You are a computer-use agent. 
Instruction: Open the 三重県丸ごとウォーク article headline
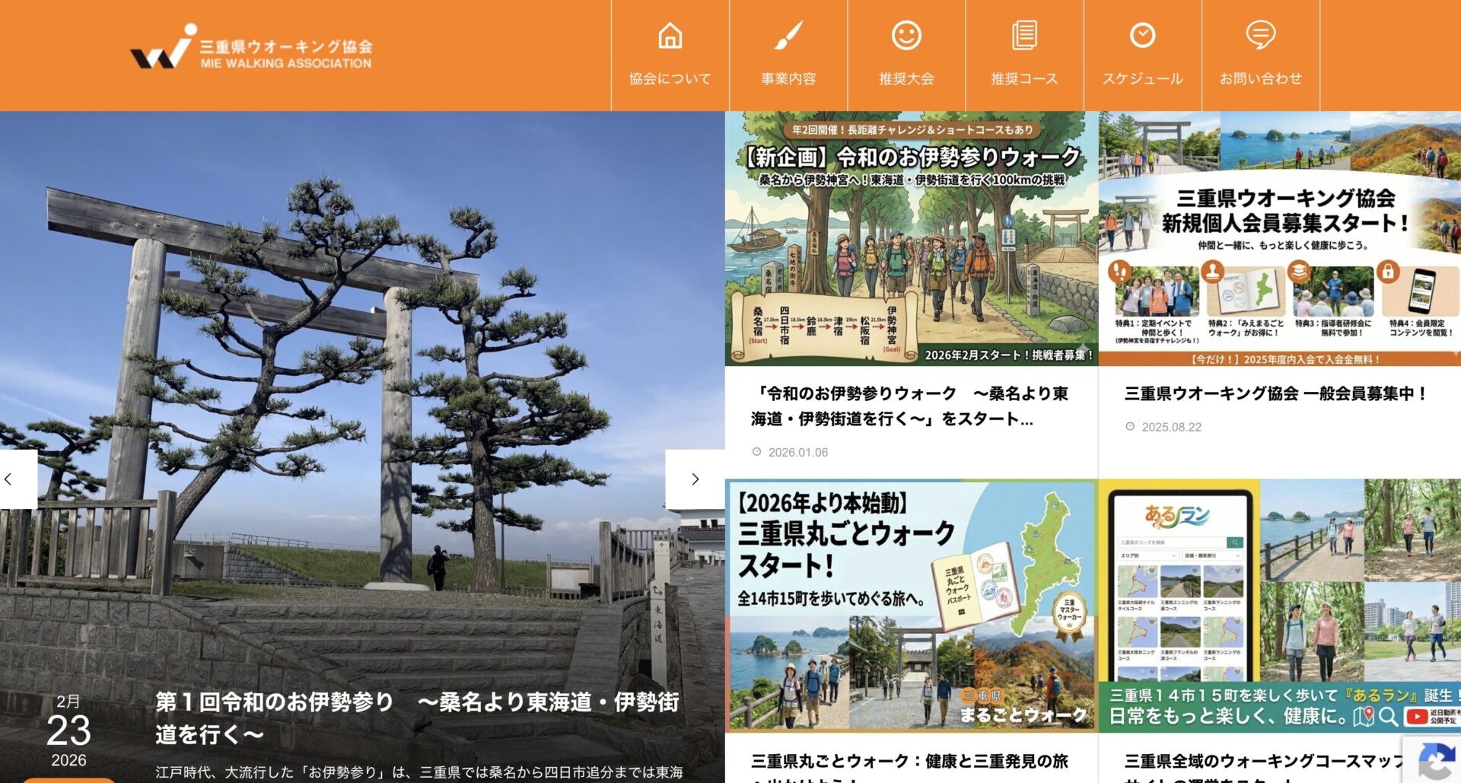point(909,761)
